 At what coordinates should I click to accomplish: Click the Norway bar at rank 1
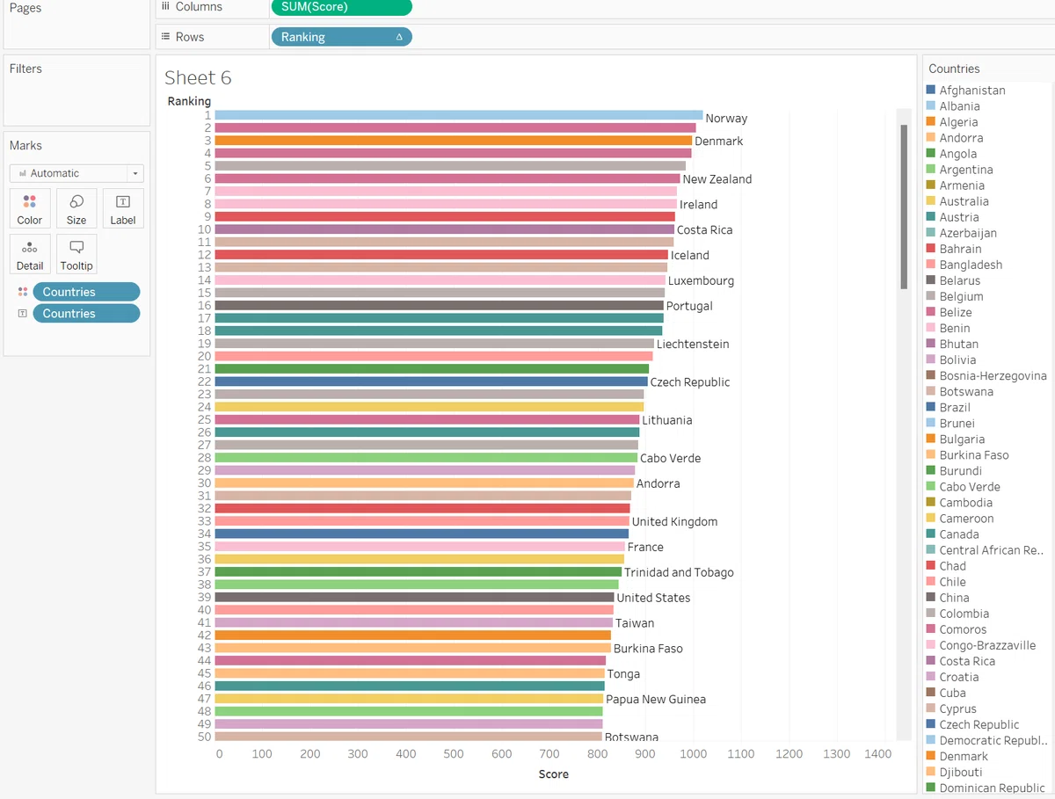click(458, 115)
